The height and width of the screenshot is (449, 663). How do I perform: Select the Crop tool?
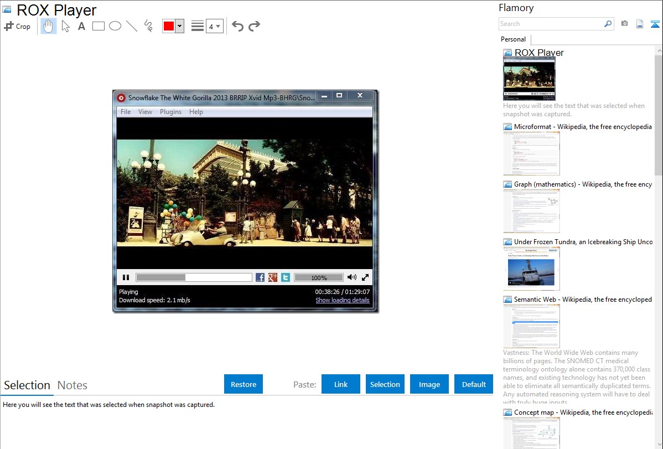pos(17,26)
